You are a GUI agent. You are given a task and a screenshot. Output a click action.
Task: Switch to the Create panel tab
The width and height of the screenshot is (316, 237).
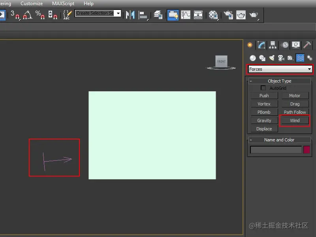(250, 45)
